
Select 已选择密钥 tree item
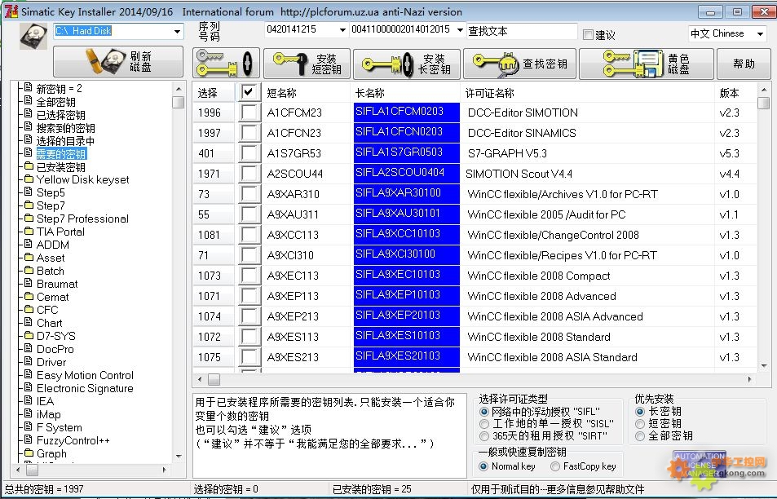pos(61,115)
